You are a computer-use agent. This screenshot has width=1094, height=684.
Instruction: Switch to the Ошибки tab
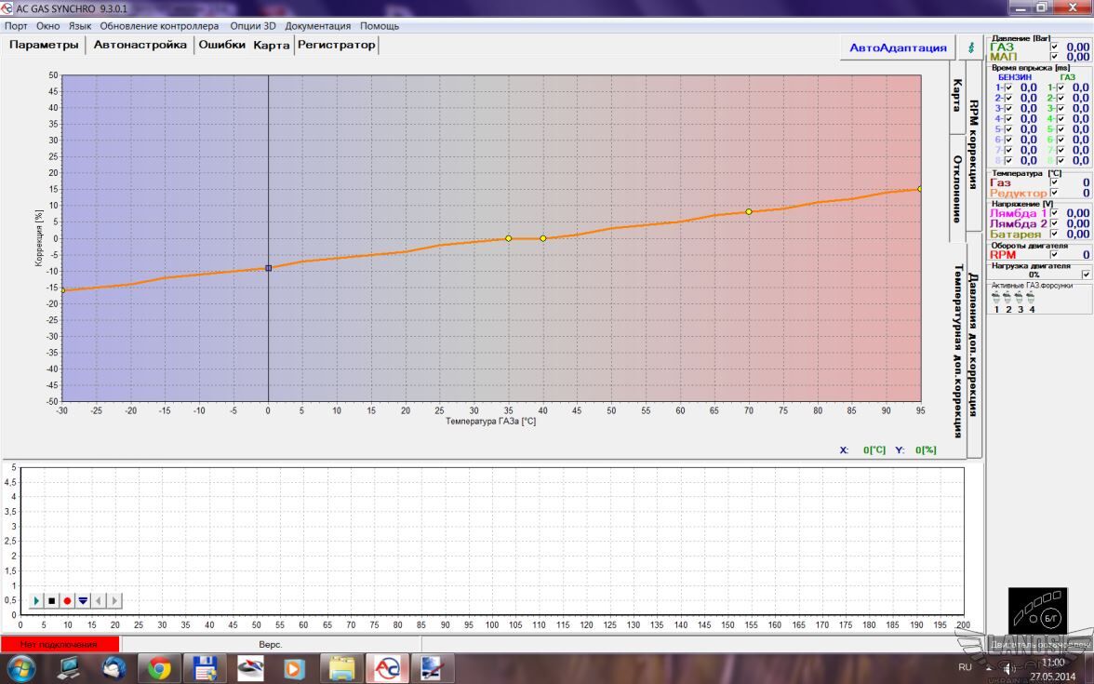coord(221,45)
